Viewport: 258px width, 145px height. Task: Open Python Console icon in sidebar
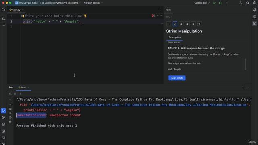point(3,117)
